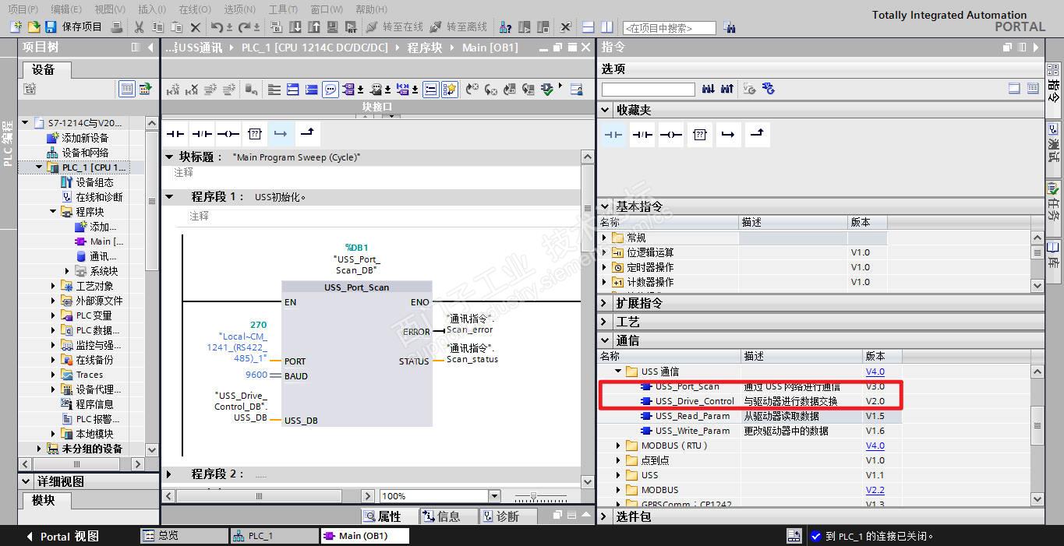Click 转至在线 go online button

(396, 27)
